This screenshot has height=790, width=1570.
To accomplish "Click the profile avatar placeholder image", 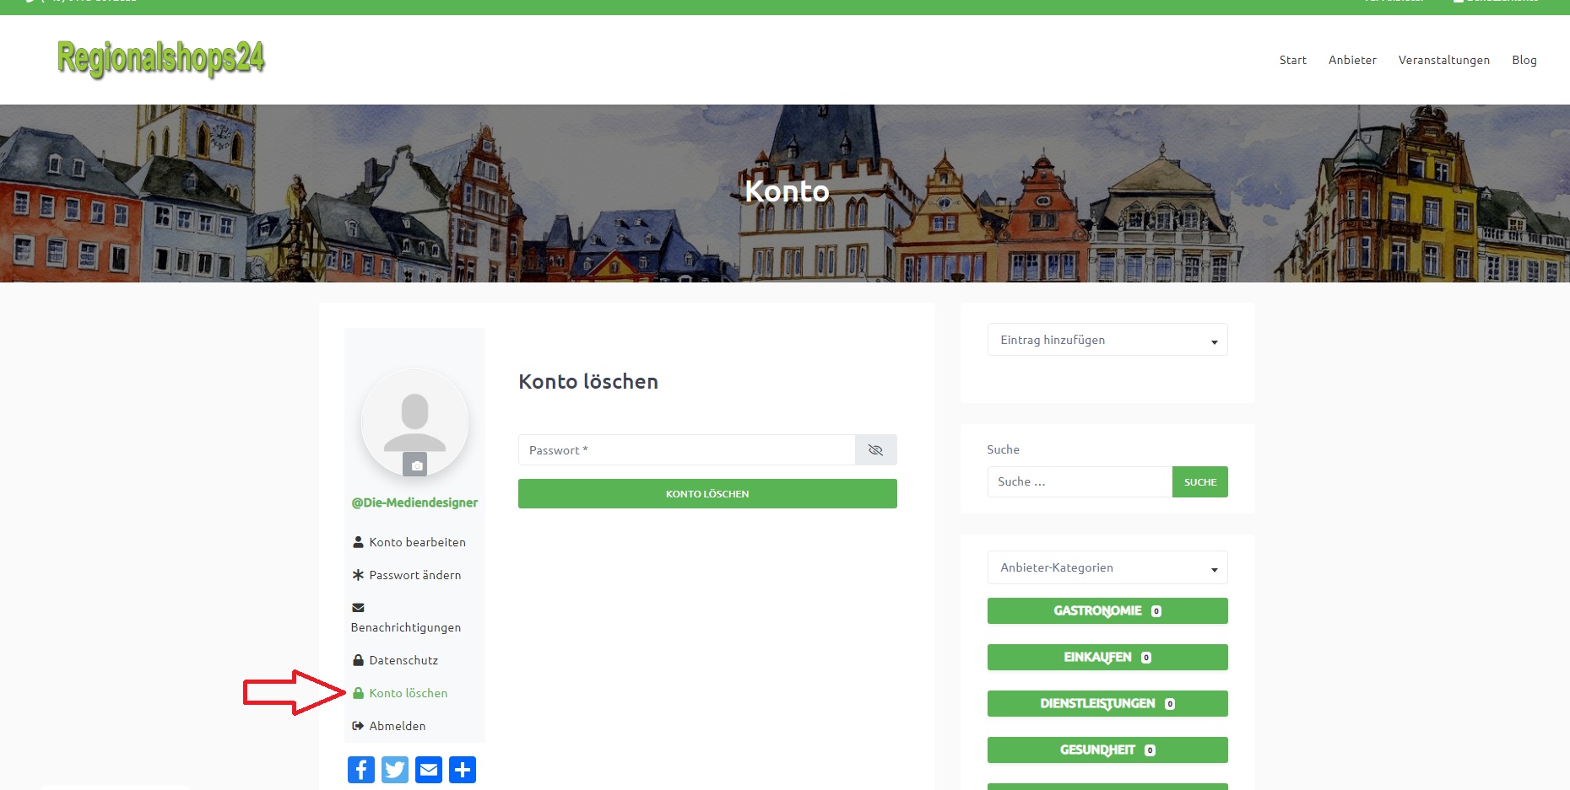I will pos(414,422).
